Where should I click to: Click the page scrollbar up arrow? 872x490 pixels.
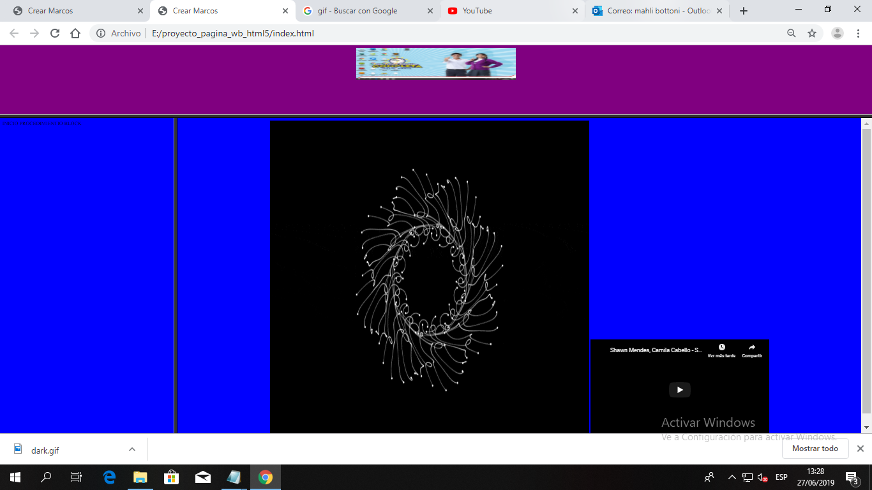point(866,122)
